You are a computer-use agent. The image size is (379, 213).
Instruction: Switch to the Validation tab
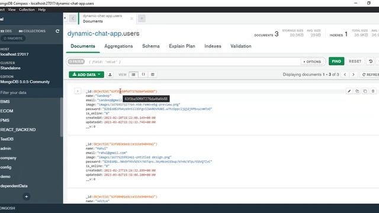click(241, 46)
